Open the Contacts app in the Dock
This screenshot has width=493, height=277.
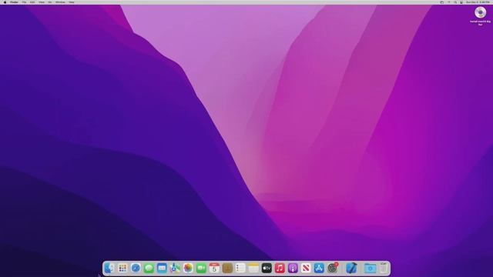pyautogui.click(x=227, y=269)
